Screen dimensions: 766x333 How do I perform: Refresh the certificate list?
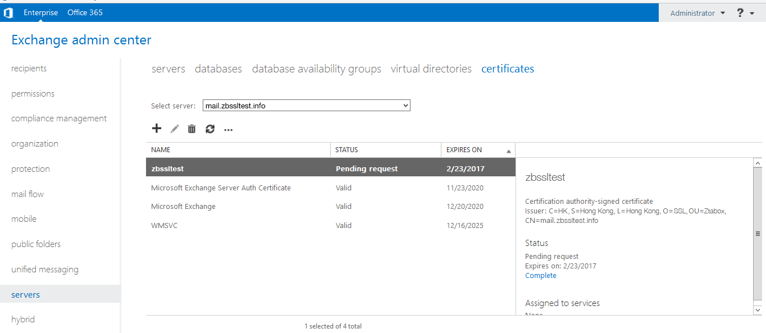(x=209, y=129)
